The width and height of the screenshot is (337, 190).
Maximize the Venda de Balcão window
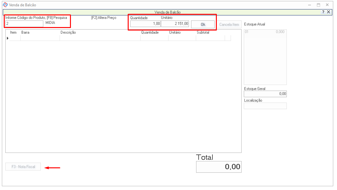click(318, 5)
